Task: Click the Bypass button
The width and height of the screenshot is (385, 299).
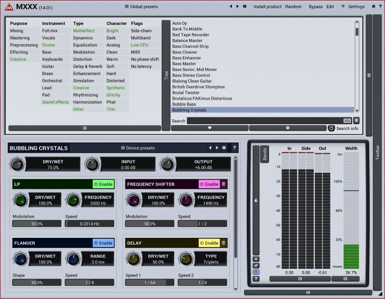Action: coord(316,7)
